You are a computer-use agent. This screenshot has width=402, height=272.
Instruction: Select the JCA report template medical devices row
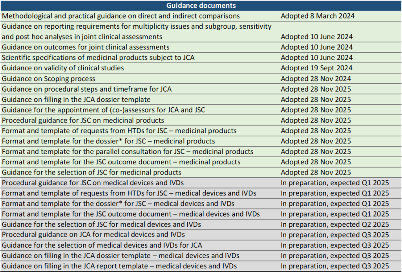pos(119,266)
